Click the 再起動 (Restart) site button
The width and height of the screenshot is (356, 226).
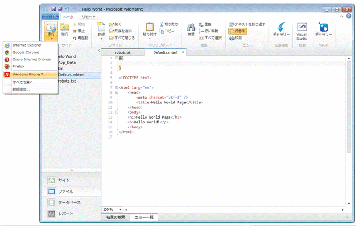point(81,38)
